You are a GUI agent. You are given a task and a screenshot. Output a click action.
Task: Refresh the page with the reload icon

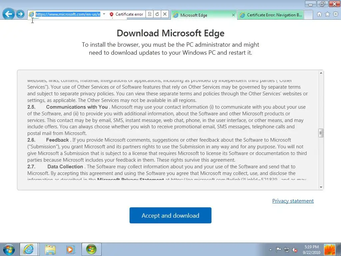157,14
